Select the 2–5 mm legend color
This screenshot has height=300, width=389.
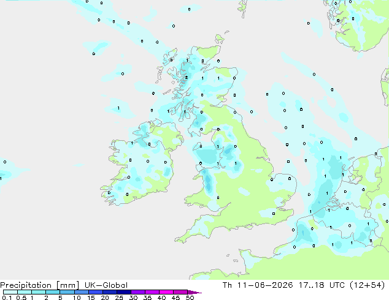[x=53, y=292]
